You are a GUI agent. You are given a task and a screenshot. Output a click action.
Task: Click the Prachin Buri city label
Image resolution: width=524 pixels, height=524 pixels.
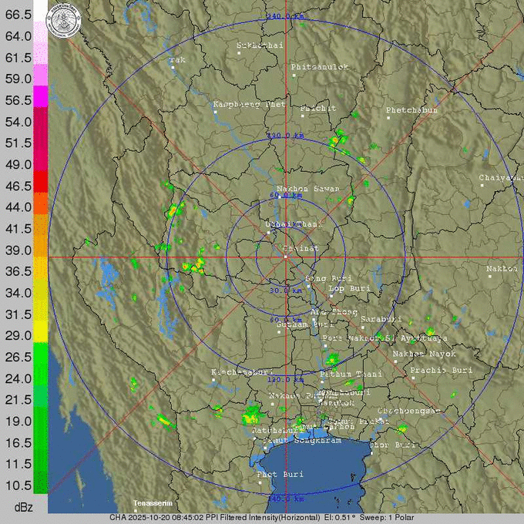point(441,370)
